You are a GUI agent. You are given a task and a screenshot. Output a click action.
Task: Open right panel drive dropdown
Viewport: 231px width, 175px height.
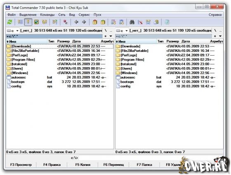pyautogui.click(x=122, y=30)
